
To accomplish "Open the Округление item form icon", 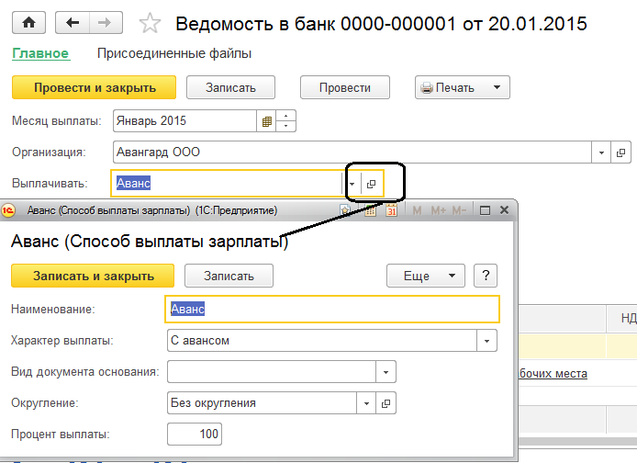I will coord(386,403).
